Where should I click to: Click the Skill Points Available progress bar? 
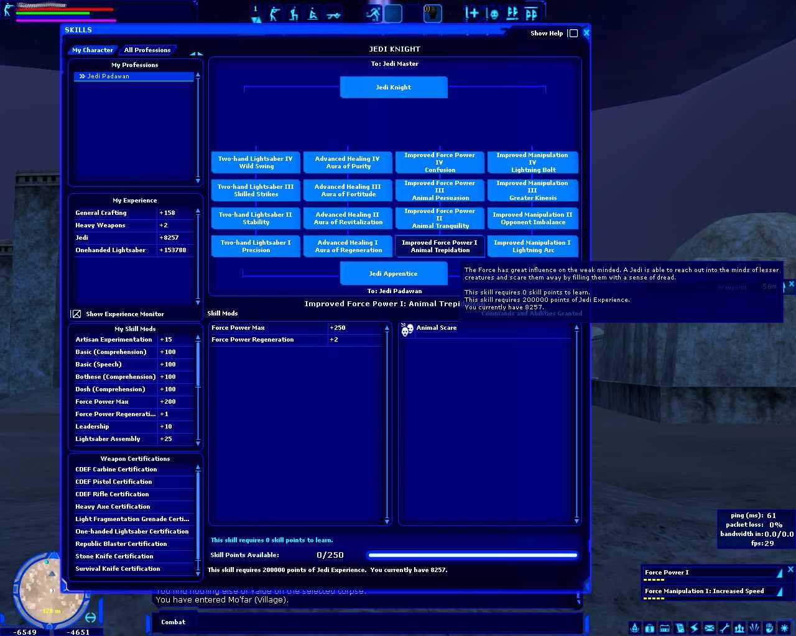[473, 555]
